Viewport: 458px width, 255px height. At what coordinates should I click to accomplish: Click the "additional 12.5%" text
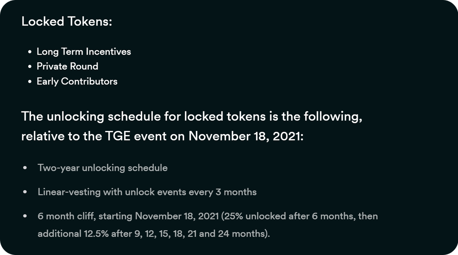pos(69,233)
